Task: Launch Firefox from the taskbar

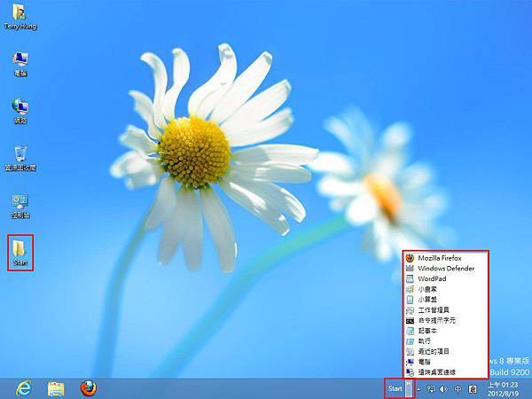Action: point(88,388)
